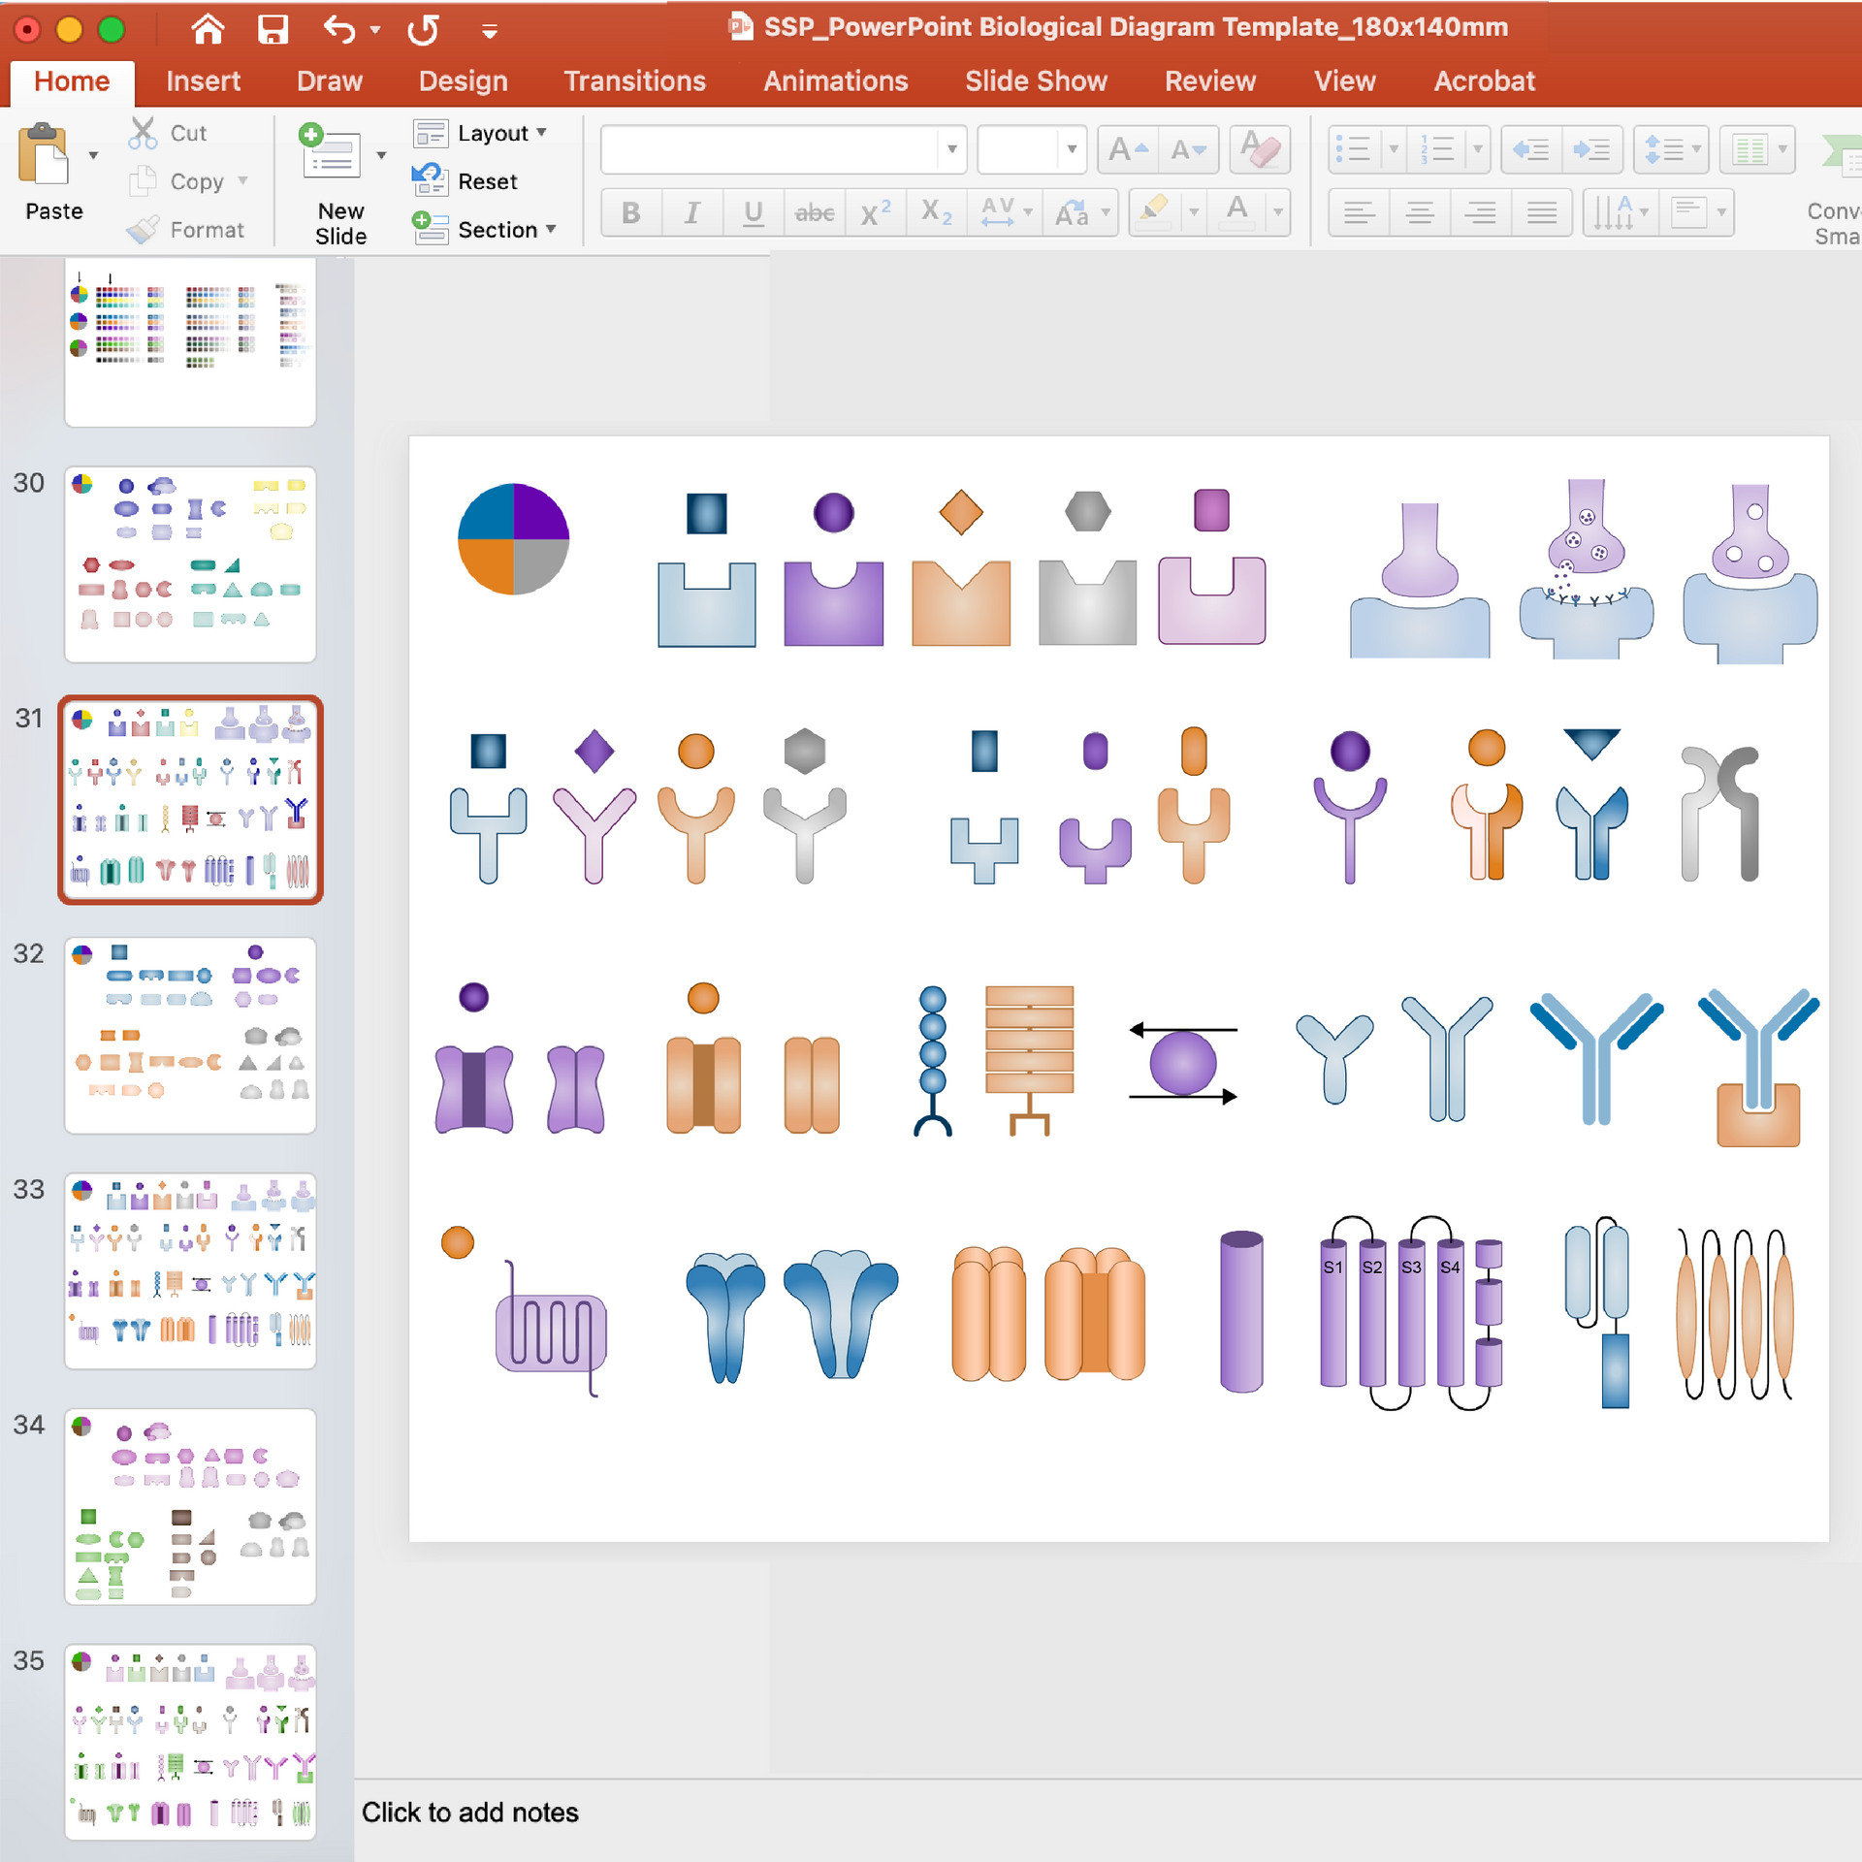Click the Center text alignment icon
This screenshot has height=1862, width=1862.
coord(1420,211)
